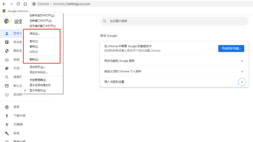Open 性能 settings section label
253x142 pixels.
[16, 59]
